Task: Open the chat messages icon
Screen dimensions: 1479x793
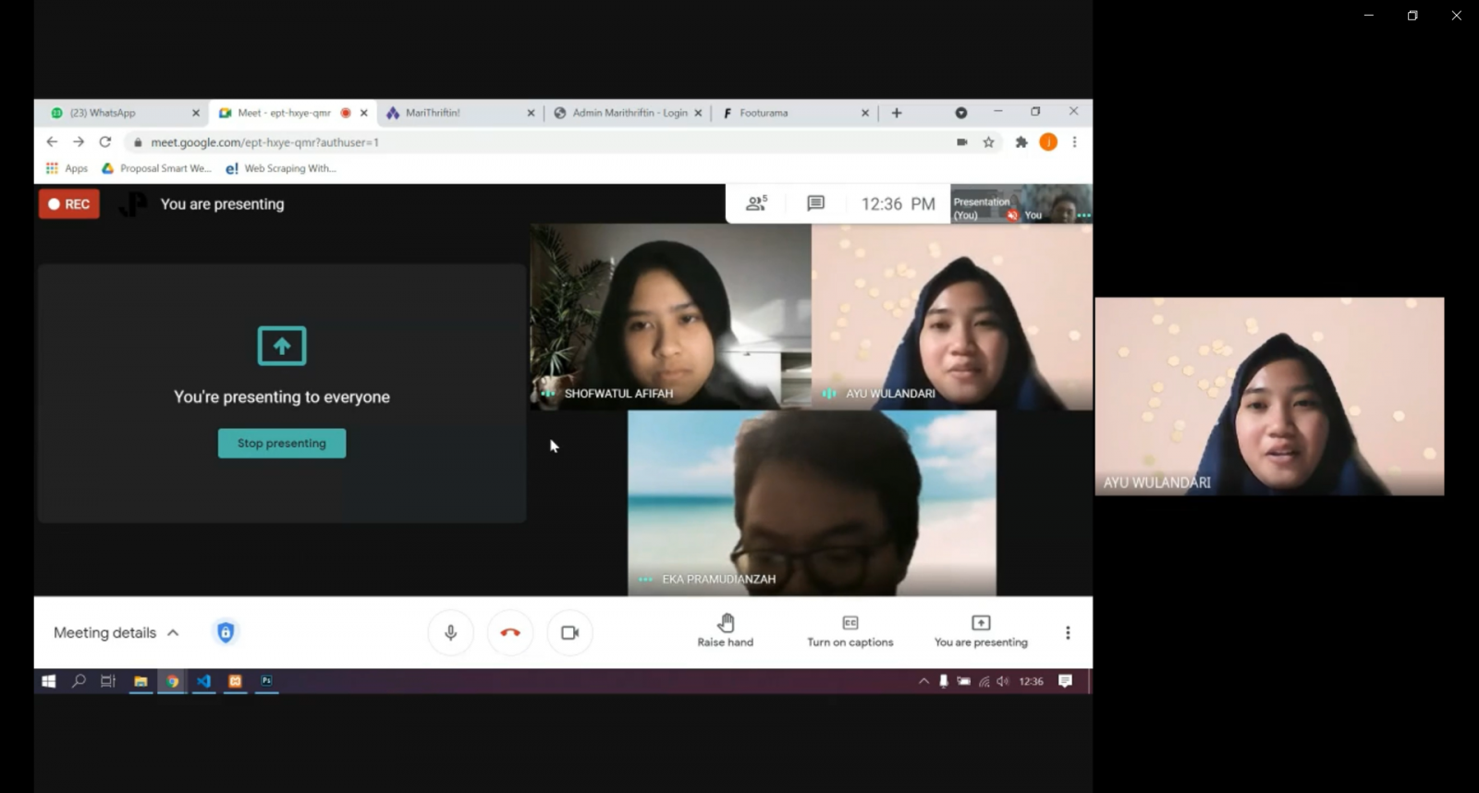Action: click(x=815, y=203)
